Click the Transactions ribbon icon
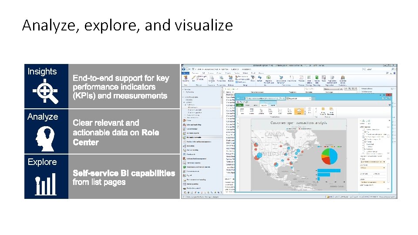Screen dimensions: 418x235 pyautogui.click(x=221, y=78)
